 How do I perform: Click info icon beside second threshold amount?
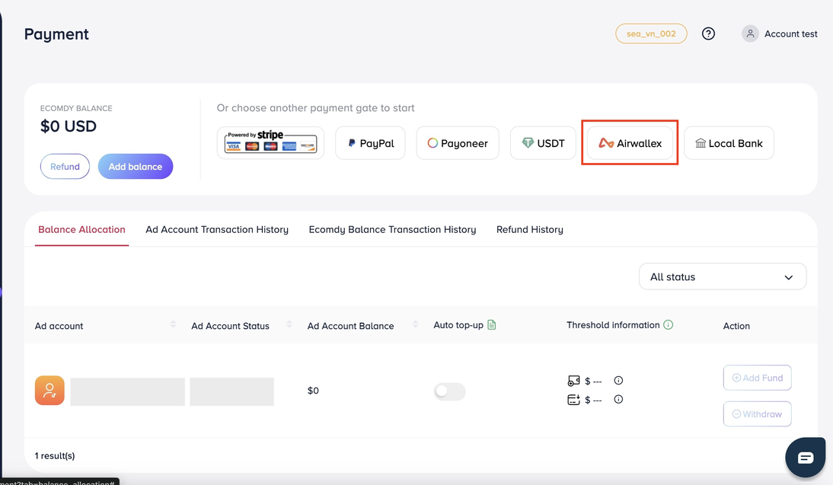pyautogui.click(x=618, y=399)
